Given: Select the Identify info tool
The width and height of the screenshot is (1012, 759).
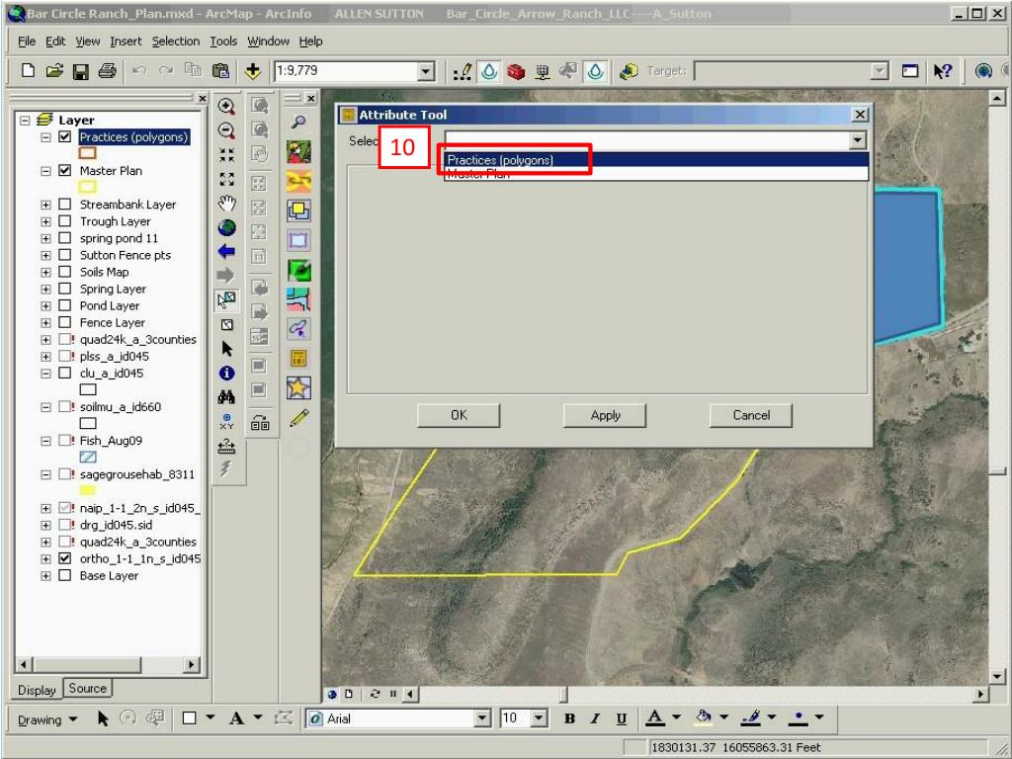Looking at the screenshot, I should coord(226,373).
